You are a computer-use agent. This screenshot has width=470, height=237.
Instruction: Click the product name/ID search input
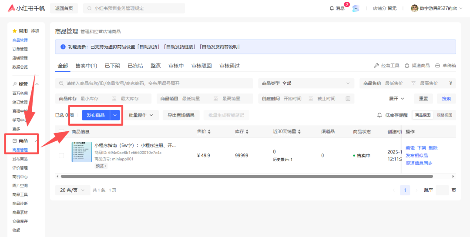tap(154, 83)
